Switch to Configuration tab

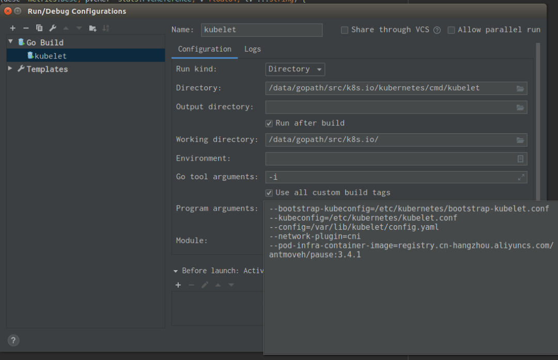[205, 49]
